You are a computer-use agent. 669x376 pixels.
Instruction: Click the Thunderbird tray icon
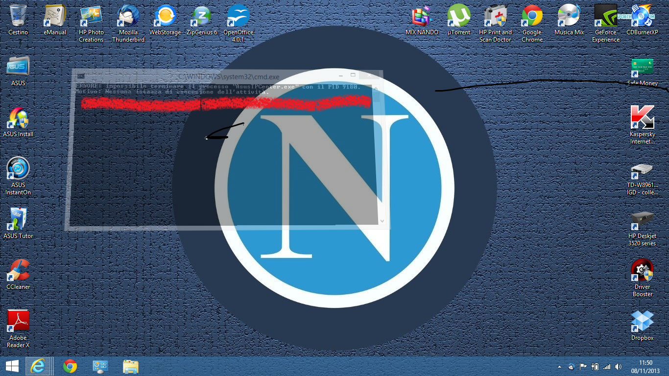coord(571,366)
